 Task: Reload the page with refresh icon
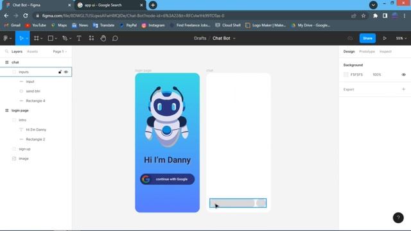tap(26, 15)
